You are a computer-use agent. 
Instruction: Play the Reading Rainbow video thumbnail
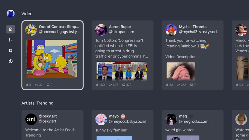click(x=181, y=71)
